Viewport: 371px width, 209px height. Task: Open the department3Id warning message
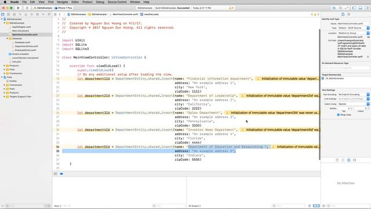(272, 113)
